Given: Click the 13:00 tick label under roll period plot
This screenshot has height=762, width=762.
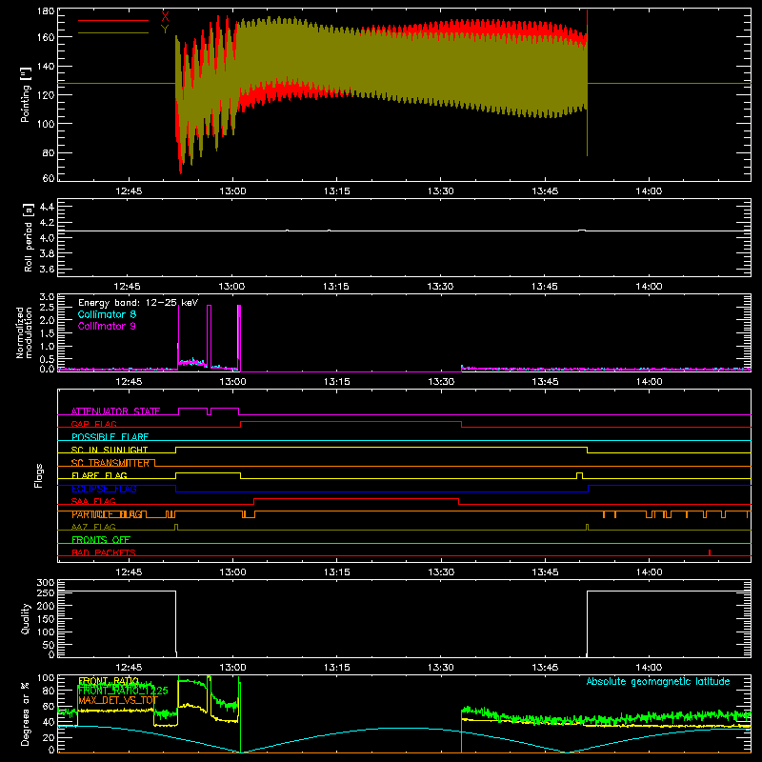Looking at the screenshot, I should pyautogui.click(x=231, y=287).
